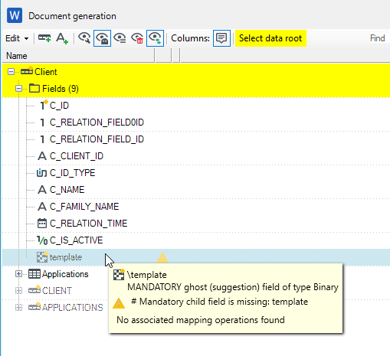Click the integer icon of C_RELATION_FIELD0ID
The width and height of the screenshot is (390, 356).
pos(42,122)
